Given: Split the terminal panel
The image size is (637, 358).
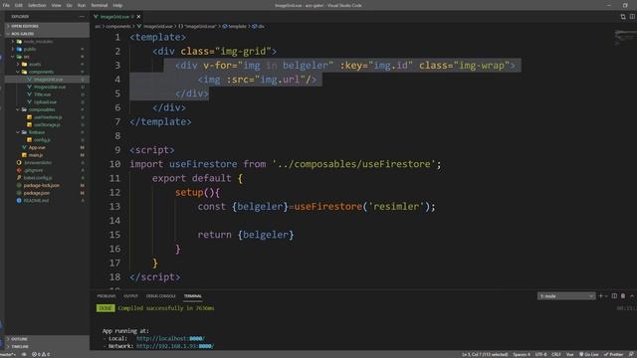Looking at the screenshot, I should click(614, 296).
